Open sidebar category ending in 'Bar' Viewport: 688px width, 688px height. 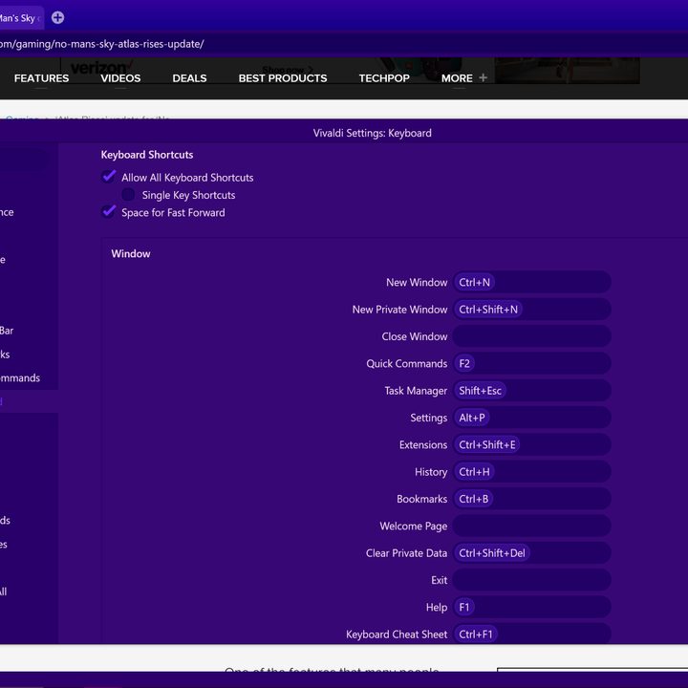click(7, 331)
